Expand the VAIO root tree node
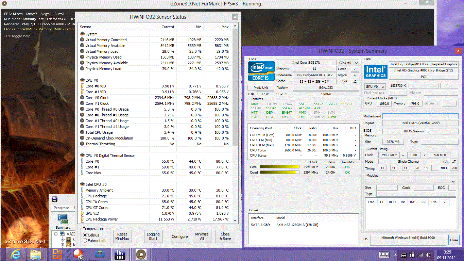464x261 pixels. [x=55, y=234]
